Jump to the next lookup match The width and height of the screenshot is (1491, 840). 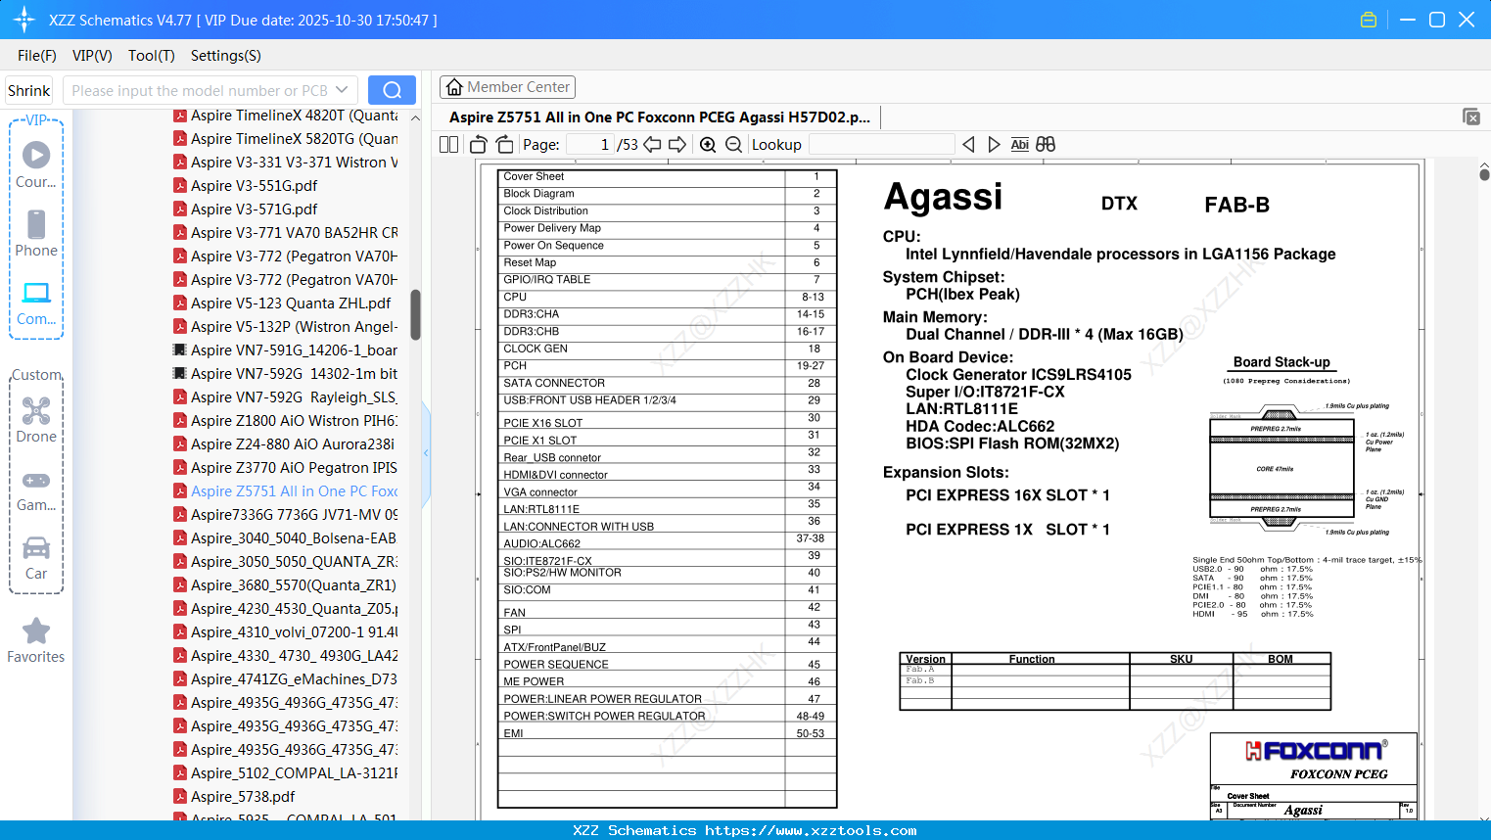tap(994, 145)
